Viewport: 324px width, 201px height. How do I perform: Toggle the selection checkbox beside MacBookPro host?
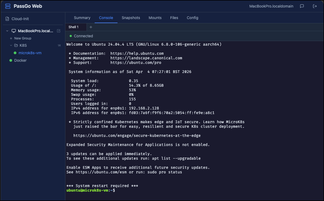click(59, 31)
